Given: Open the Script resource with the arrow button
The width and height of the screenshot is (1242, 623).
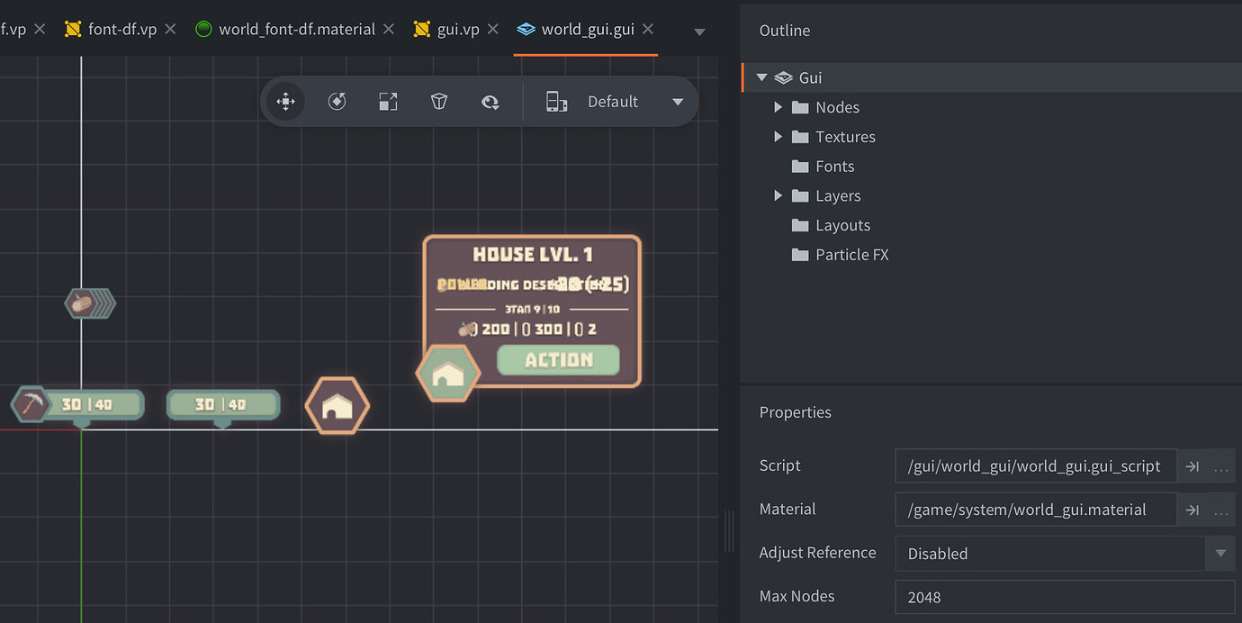Looking at the screenshot, I should coord(1192,465).
